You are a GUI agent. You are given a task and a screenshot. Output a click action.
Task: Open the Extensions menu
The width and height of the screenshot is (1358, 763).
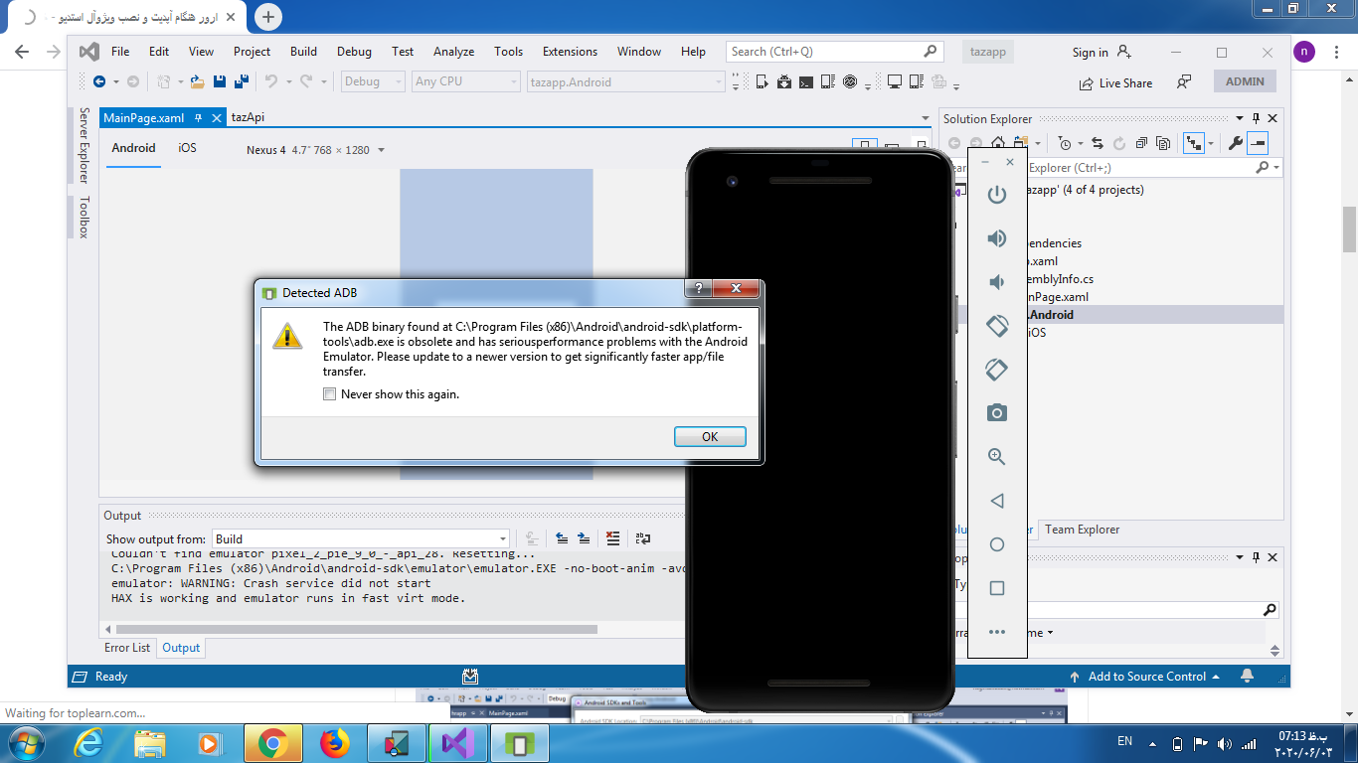pos(570,52)
